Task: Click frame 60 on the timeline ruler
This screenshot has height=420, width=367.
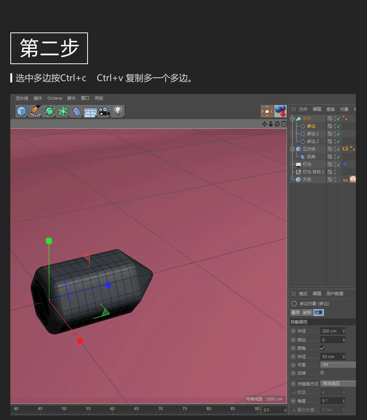Action: tap(112, 408)
